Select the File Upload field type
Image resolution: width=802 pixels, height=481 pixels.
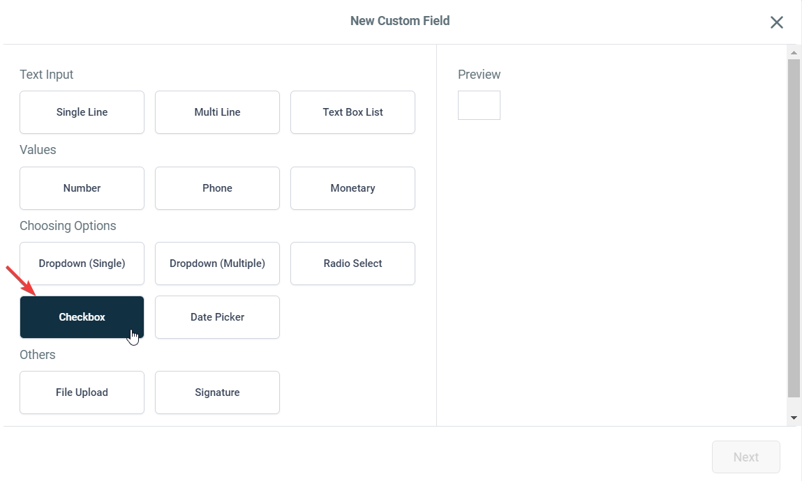point(82,392)
